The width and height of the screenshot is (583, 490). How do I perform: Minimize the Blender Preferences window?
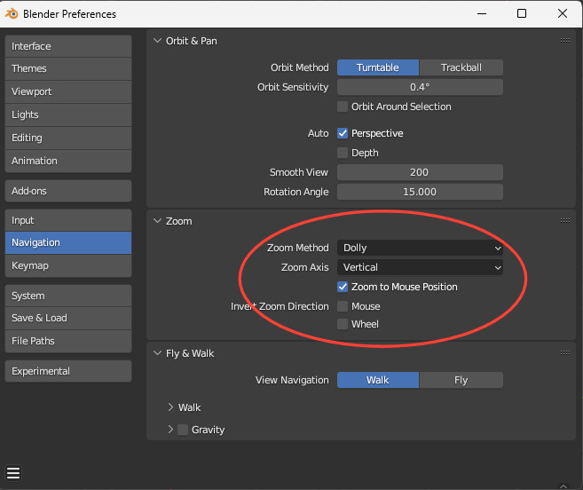[x=482, y=14]
